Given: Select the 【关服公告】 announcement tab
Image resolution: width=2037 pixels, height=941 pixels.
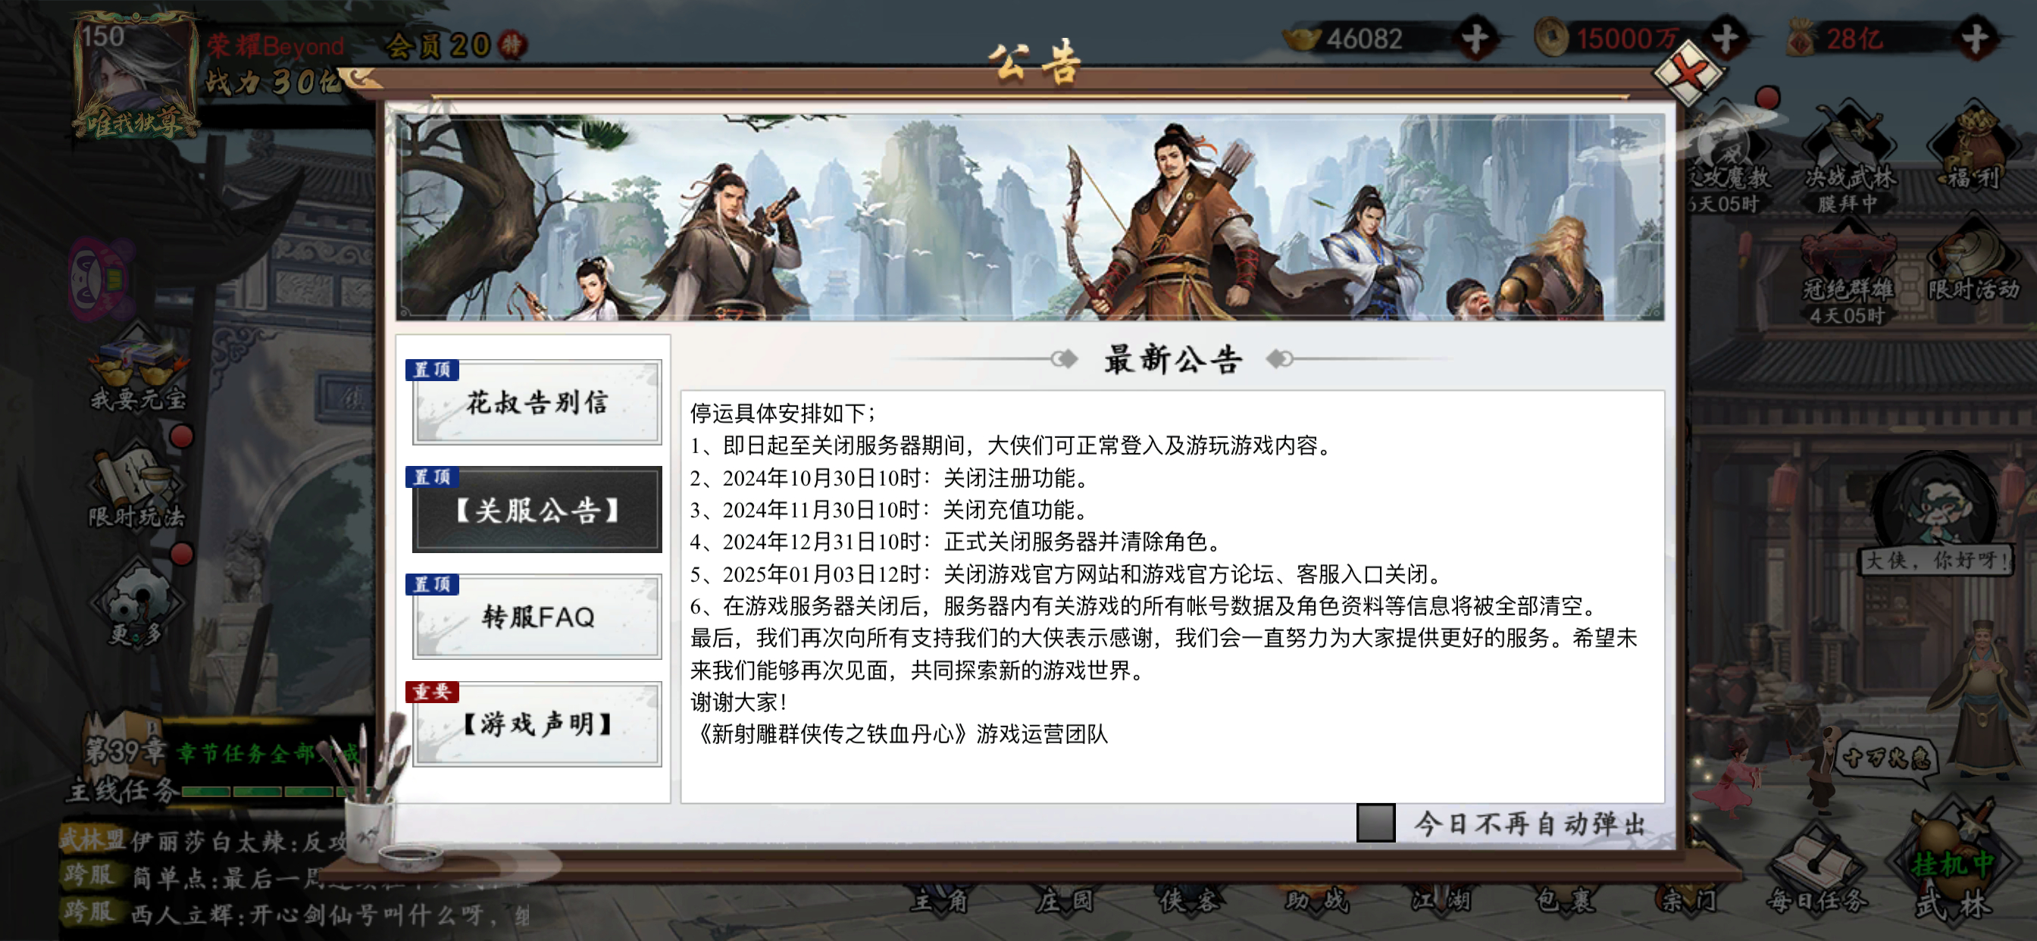Looking at the screenshot, I should (x=537, y=509).
